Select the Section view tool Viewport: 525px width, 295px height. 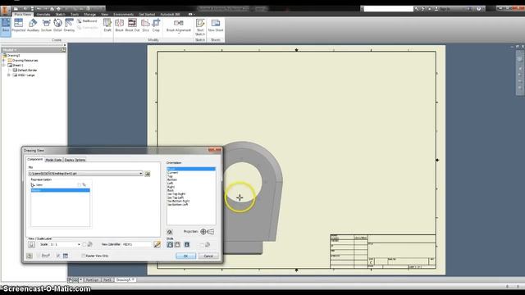pos(46,25)
